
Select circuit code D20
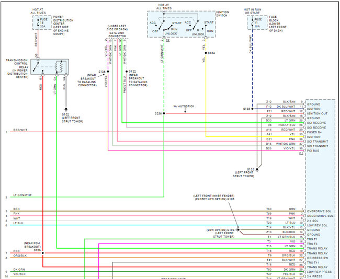[269, 121]
